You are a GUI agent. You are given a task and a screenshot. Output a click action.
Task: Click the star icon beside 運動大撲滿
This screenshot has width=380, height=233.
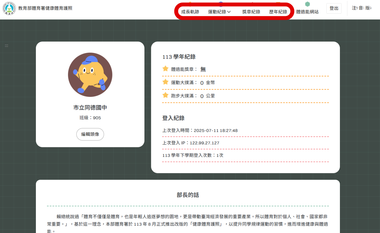(x=165, y=82)
